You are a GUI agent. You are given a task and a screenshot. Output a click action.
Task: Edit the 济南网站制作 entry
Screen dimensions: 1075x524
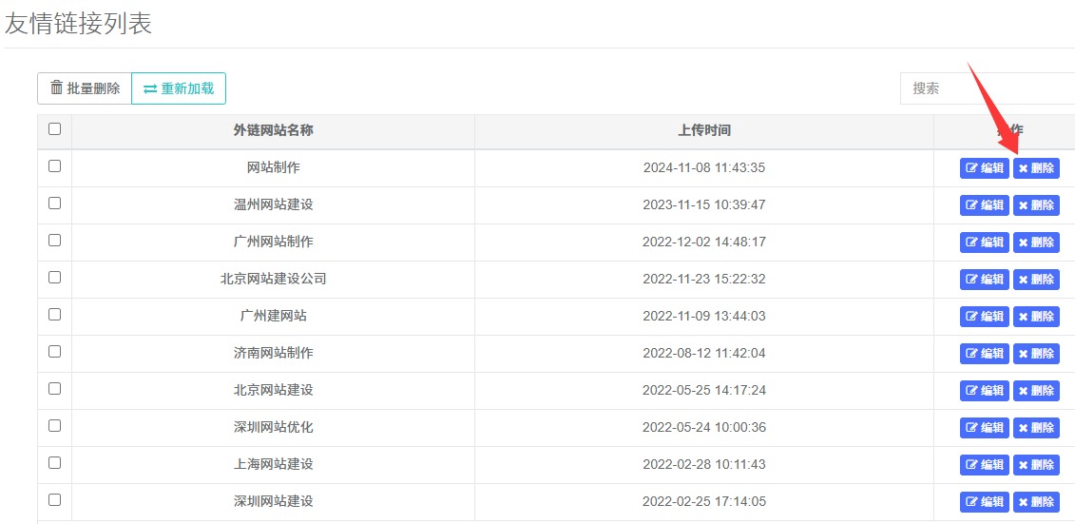[984, 354]
